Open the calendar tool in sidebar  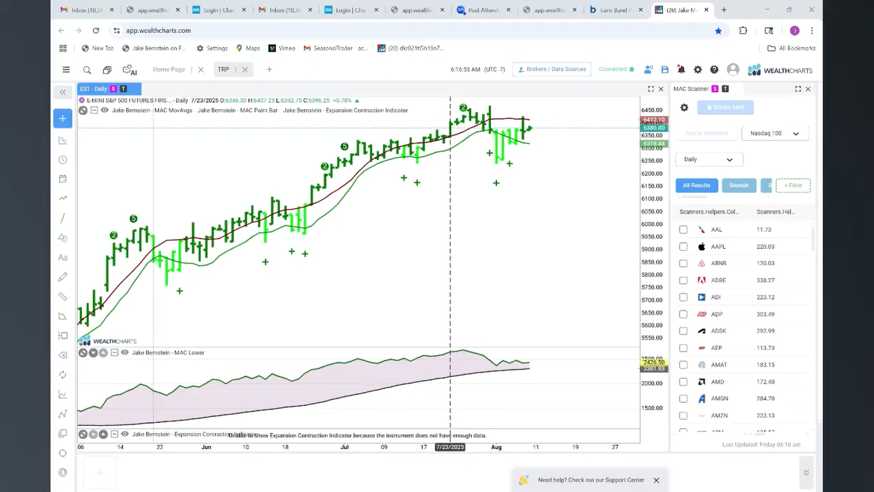[63, 179]
